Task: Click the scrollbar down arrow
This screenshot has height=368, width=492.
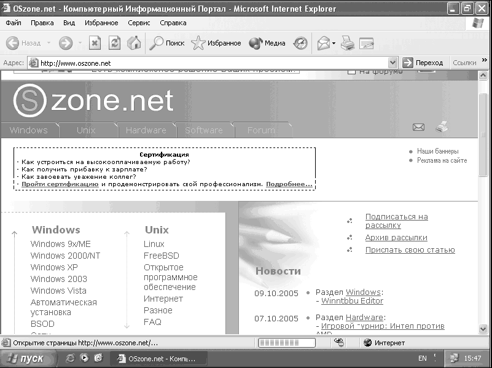Action: [x=483, y=329]
